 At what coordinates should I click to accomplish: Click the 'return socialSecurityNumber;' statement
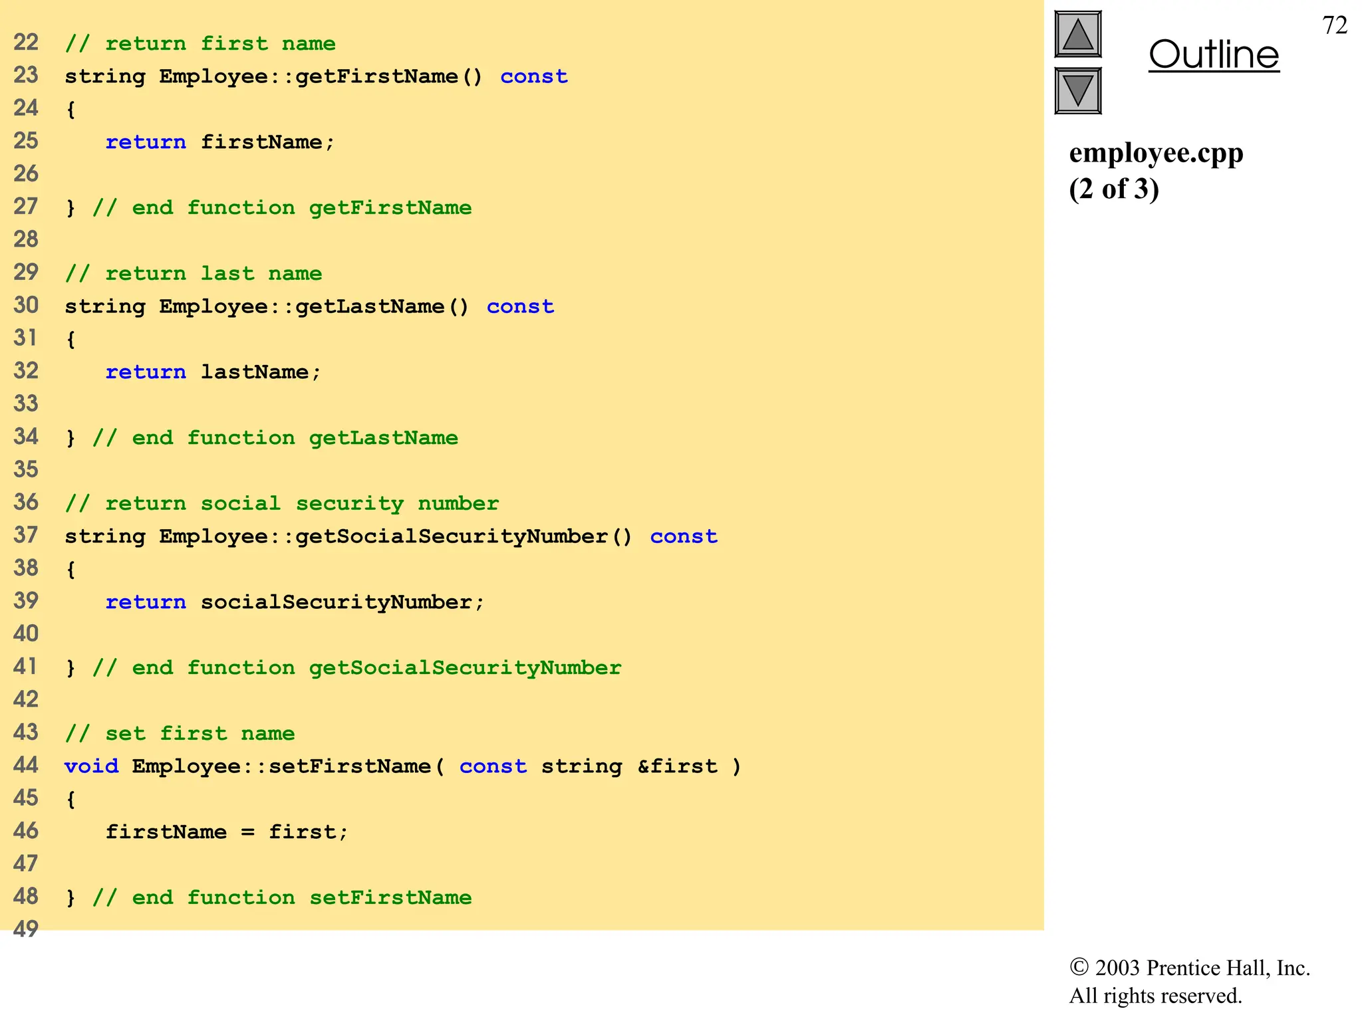(295, 602)
